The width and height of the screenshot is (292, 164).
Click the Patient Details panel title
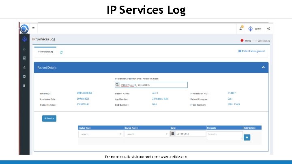click(47, 68)
